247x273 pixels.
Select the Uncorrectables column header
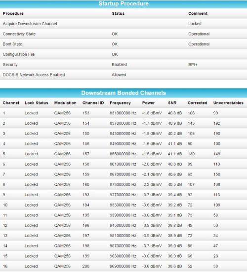tap(228, 103)
